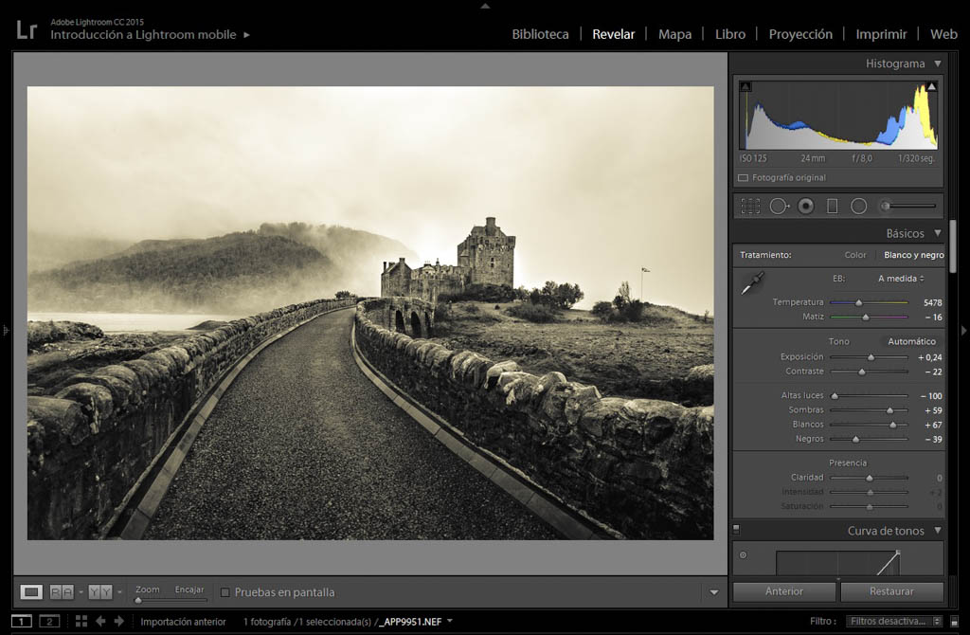Screen dimensions: 970x635
Task: Adjust the Exposición slider handle
Action: pos(871,357)
